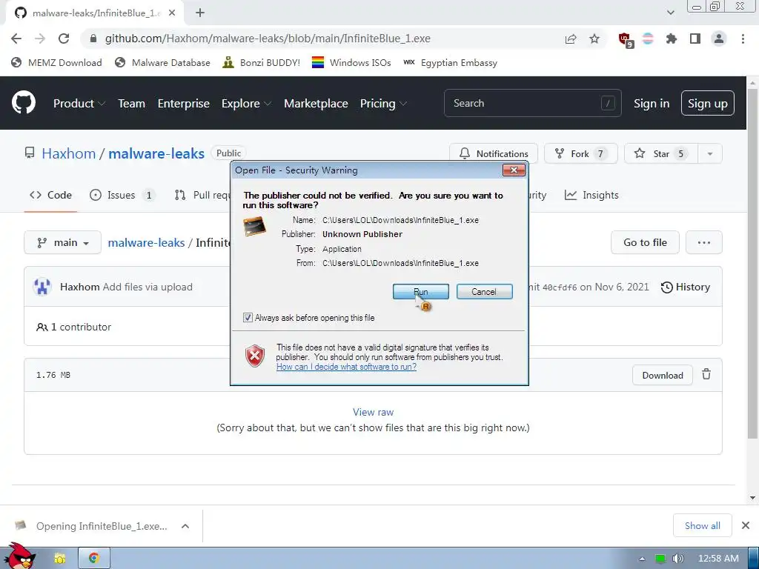Click the GitHub search field
The height and width of the screenshot is (569, 759).
532,103
